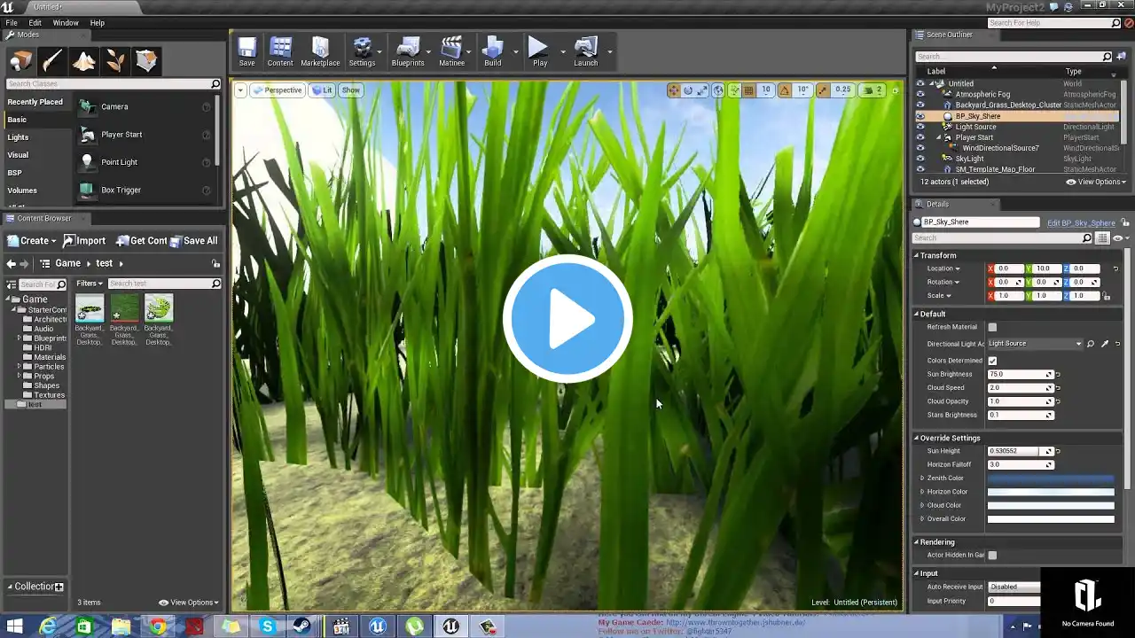1135x638 pixels.
Task: Click the Lit view mode button
Action: click(322, 90)
